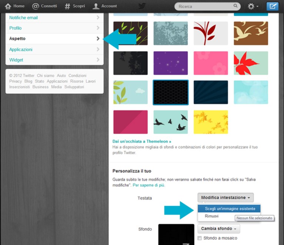
Task: Open the Sviluppatori footer link
Action: pos(74,87)
